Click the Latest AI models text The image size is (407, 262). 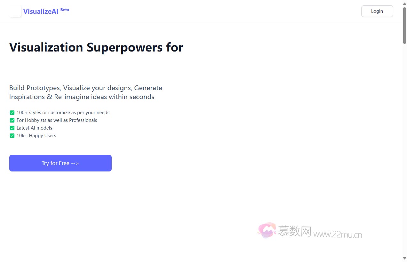(34, 128)
